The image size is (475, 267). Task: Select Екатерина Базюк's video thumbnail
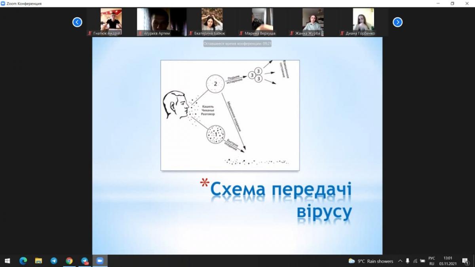click(212, 20)
